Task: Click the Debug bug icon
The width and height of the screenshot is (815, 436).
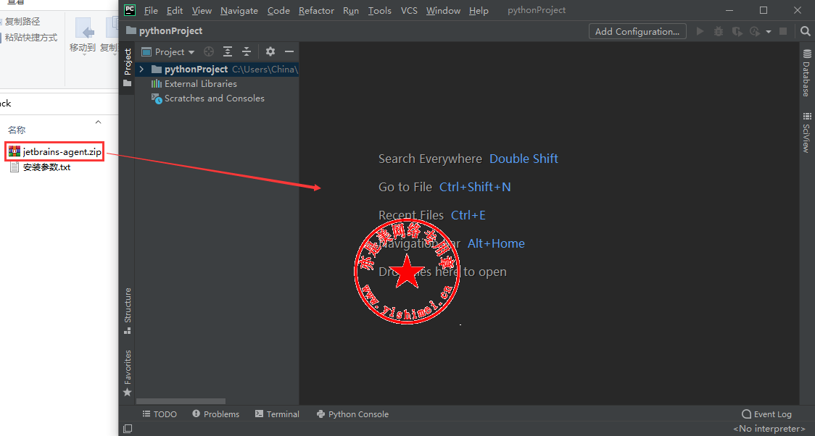Action: [x=719, y=31]
